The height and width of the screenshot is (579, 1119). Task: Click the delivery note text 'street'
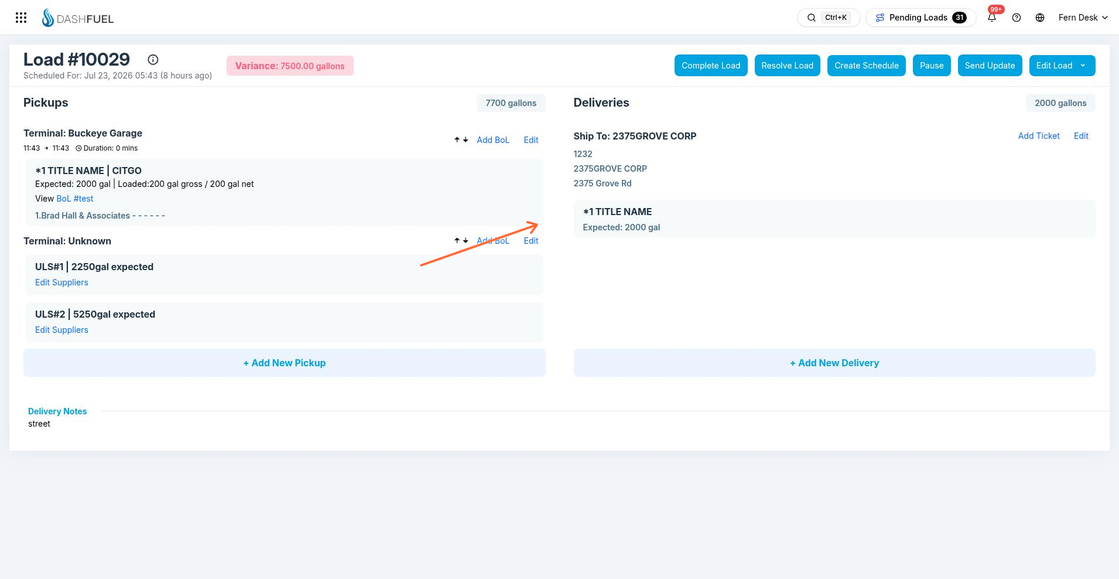(39, 424)
